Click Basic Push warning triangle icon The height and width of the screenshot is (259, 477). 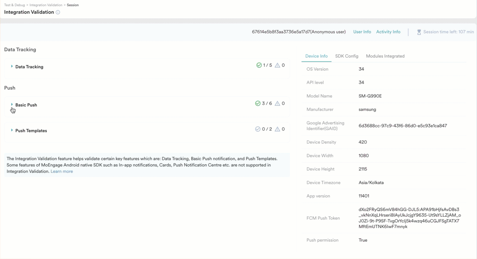(x=278, y=103)
